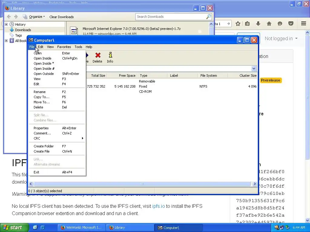Sort by the File System column header
Screen dimensions: 310x232
[213, 76]
